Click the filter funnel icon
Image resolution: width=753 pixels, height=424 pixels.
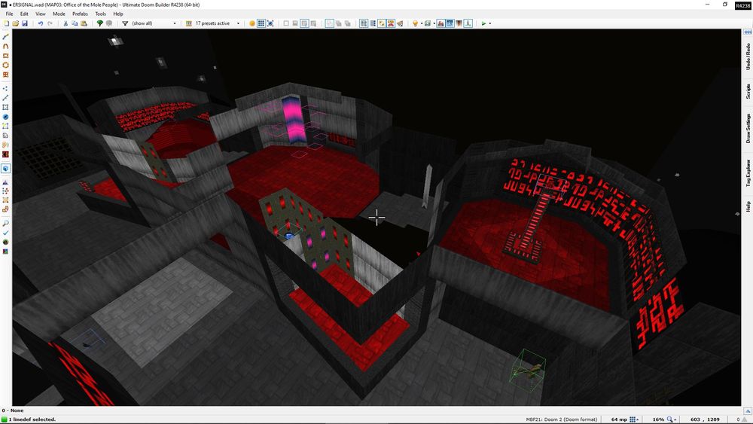click(x=125, y=23)
